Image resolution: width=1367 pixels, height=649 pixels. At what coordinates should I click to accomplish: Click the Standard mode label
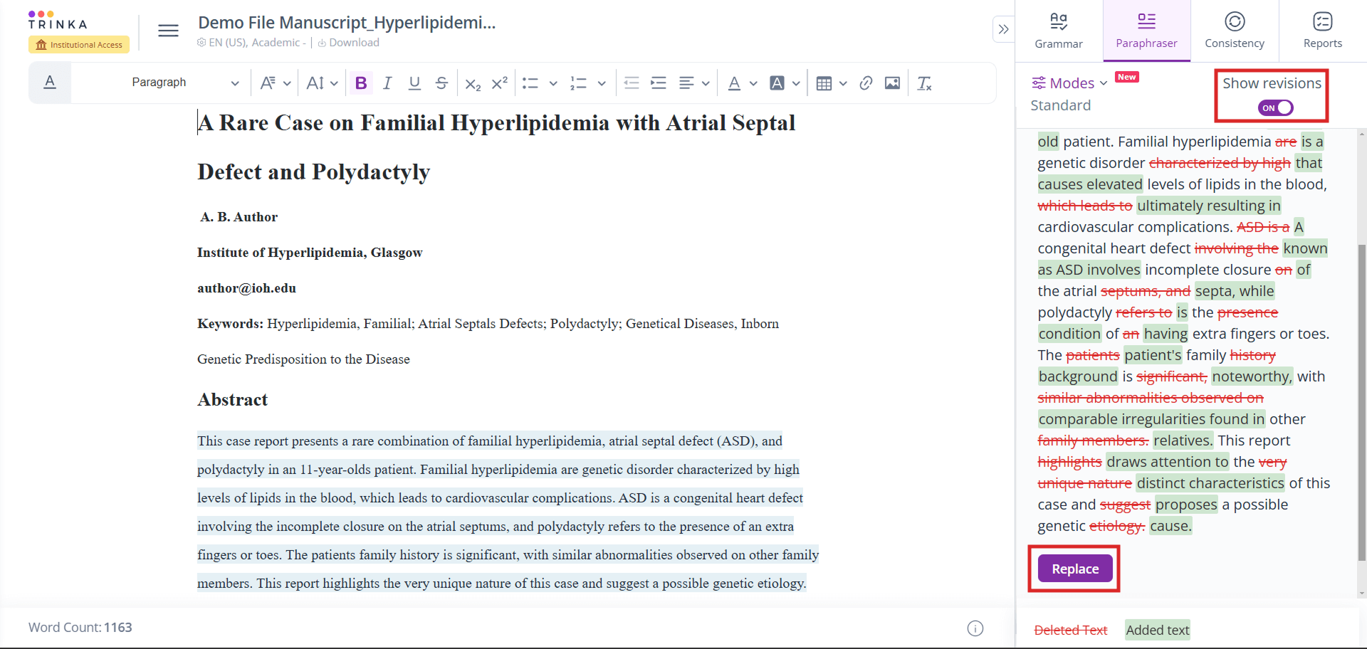click(1060, 105)
